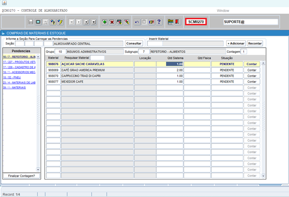Click Qtd Sistema 2.00 for CAFÉ GRAO
Image resolution: width=289 pixels, height=197 pixels.
170,70
